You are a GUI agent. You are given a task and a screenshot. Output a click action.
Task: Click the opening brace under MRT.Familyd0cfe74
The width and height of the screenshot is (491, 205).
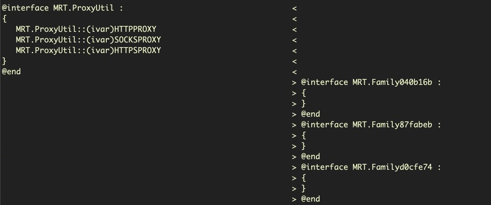point(304,178)
